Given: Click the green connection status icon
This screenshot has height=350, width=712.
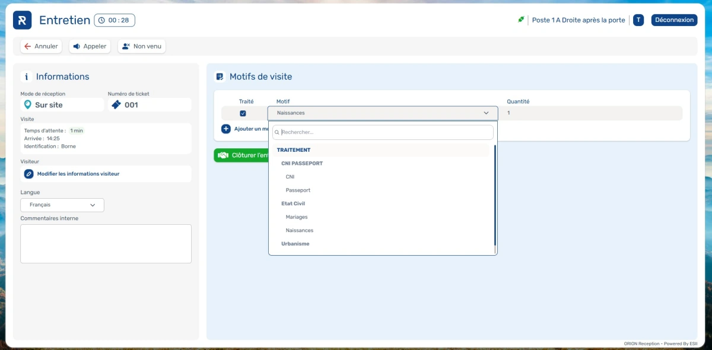Looking at the screenshot, I should coord(521,20).
